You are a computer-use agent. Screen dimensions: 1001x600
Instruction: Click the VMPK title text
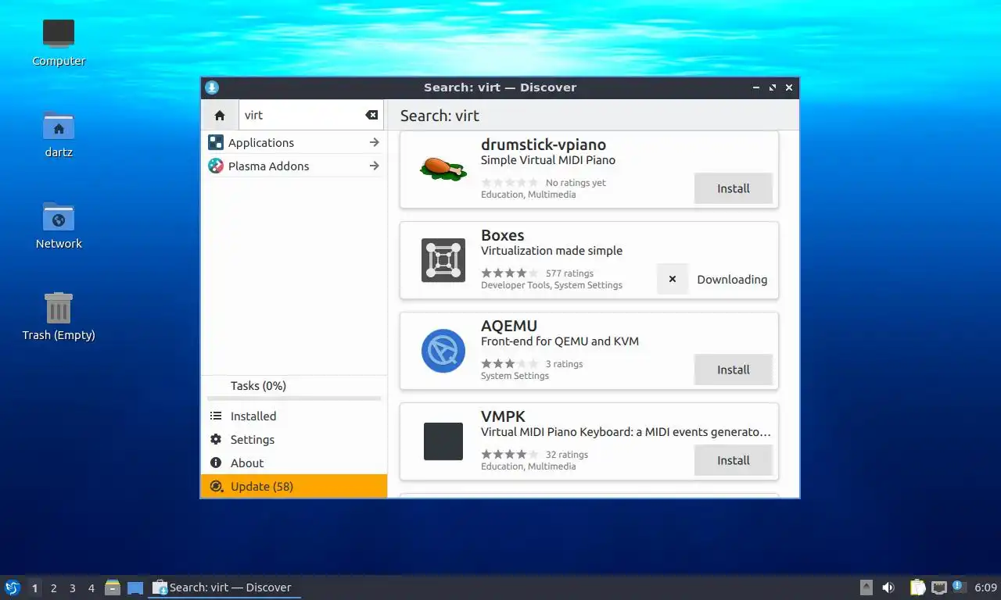(x=503, y=416)
